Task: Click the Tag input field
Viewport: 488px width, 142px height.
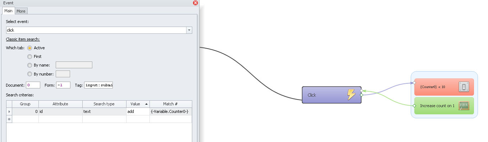Action: (x=98, y=85)
